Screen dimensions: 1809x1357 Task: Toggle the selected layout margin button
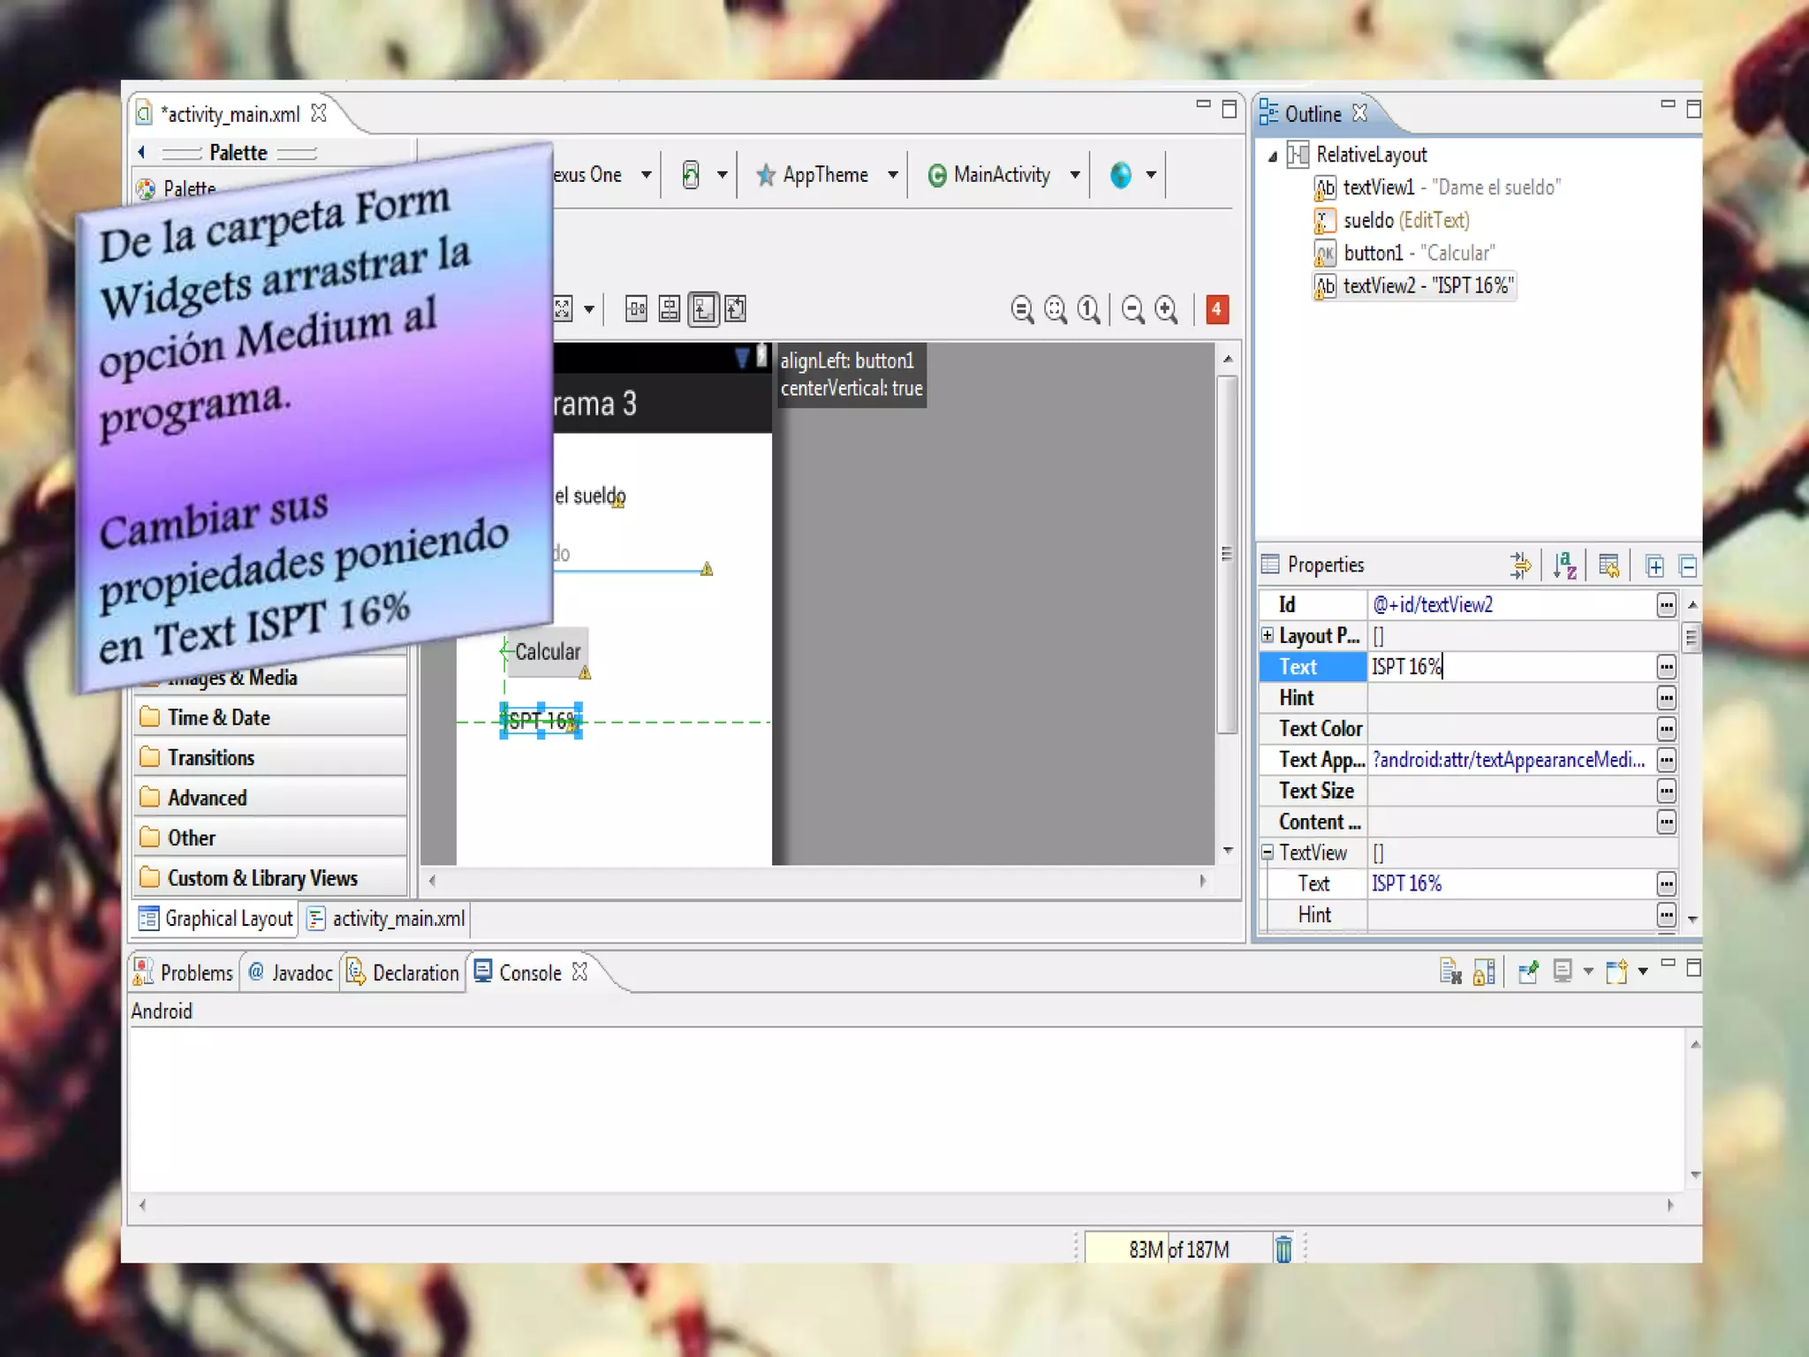point(703,309)
